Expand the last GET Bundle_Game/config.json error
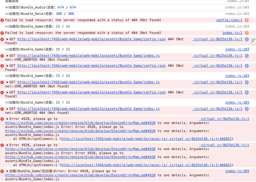The height and width of the screenshot is (182, 256). point(7,92)
